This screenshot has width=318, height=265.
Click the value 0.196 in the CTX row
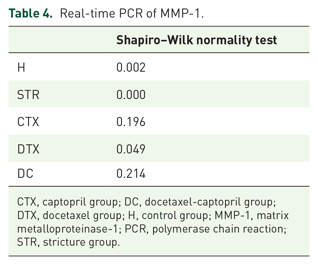131,122
